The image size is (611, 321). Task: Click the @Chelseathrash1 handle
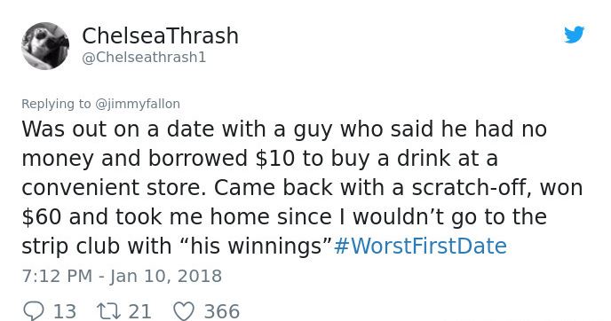[144, 58]
